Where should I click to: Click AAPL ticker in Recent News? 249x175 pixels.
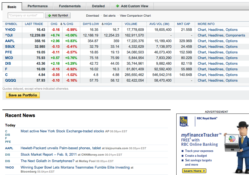click(9, 148)
